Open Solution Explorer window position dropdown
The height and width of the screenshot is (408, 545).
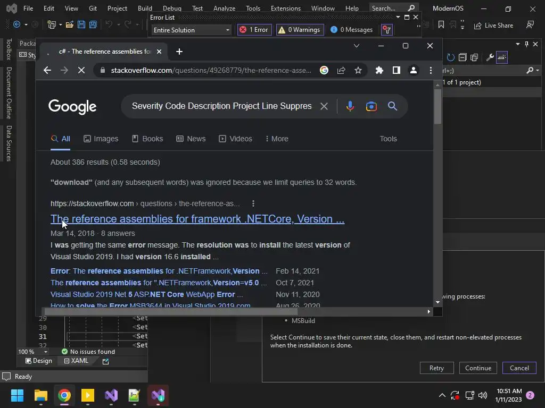[517, 44]
